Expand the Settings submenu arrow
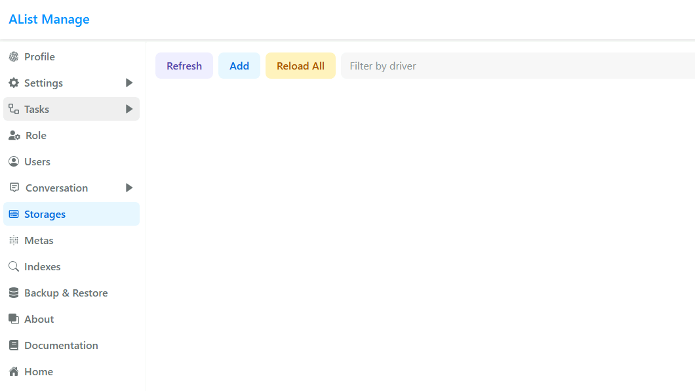Viewport: 695px width, 391px height. pos(129,83)
